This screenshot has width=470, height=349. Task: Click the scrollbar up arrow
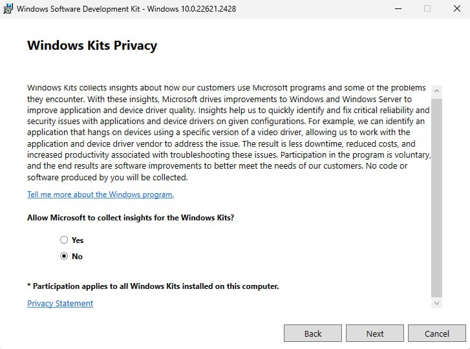click(x=437, y=91)
